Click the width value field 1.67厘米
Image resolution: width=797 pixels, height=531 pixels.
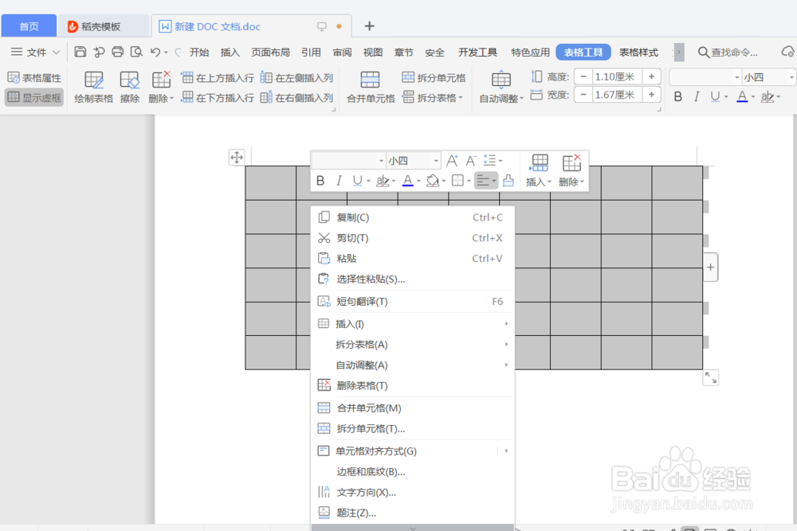[x=617, y=95]
